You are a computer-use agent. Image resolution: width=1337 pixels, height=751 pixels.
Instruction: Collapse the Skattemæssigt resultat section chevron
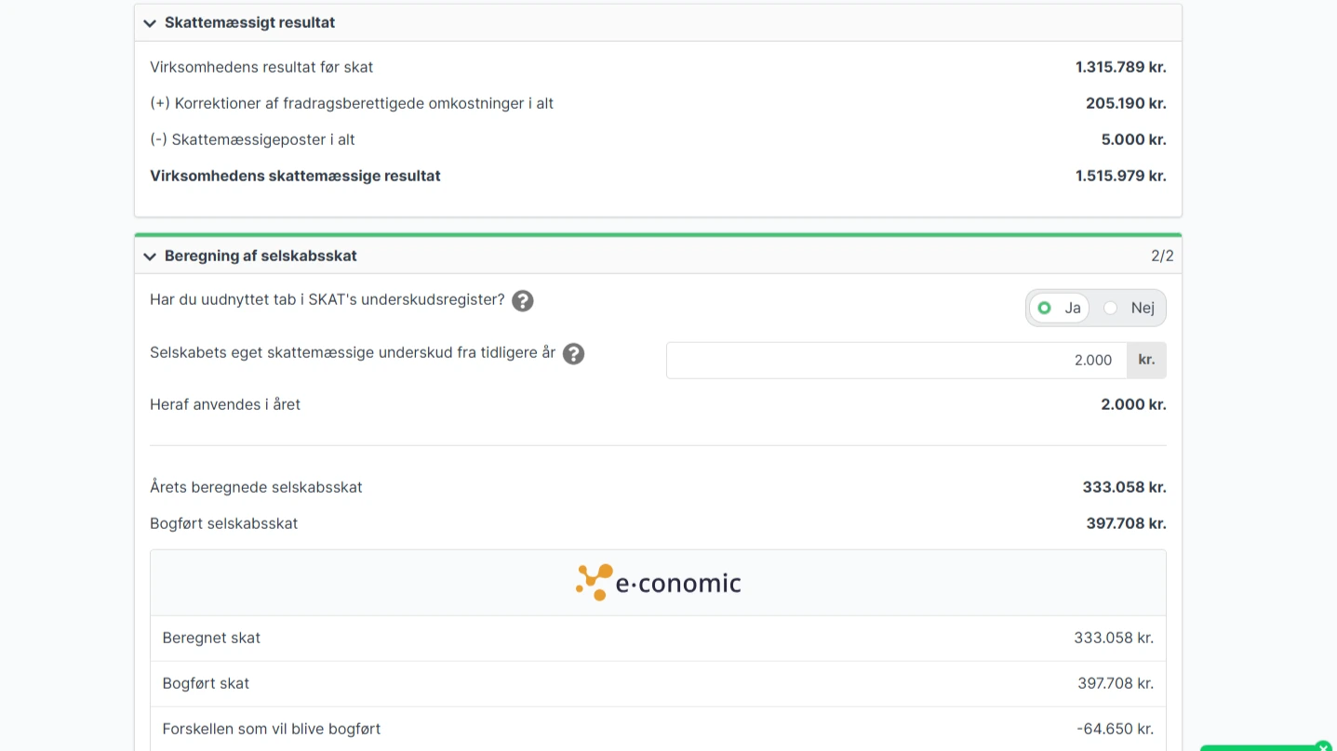pyautogui.click(x=150, y=23)
